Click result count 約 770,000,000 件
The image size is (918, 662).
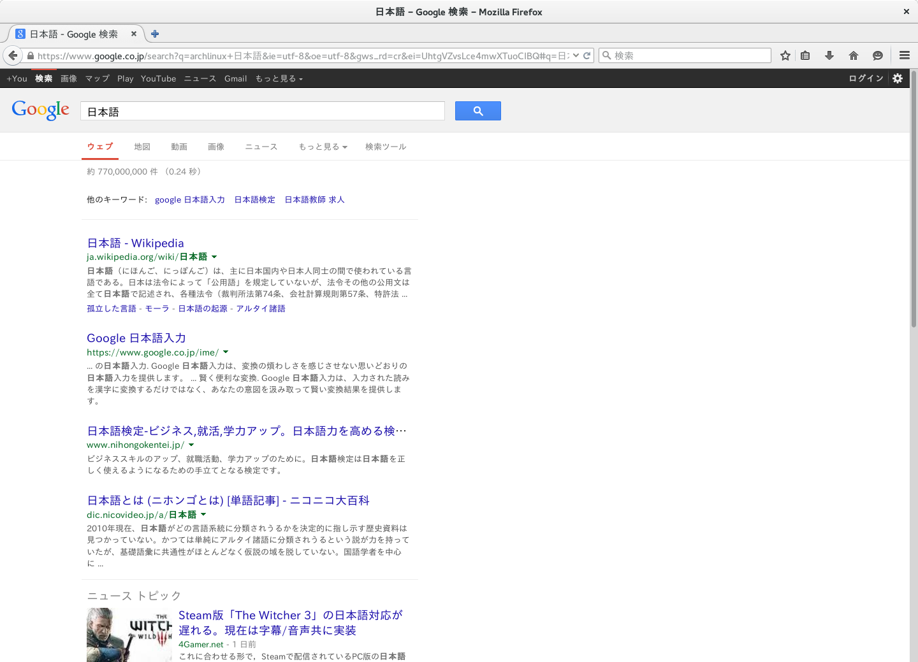(x=122, y=171)
